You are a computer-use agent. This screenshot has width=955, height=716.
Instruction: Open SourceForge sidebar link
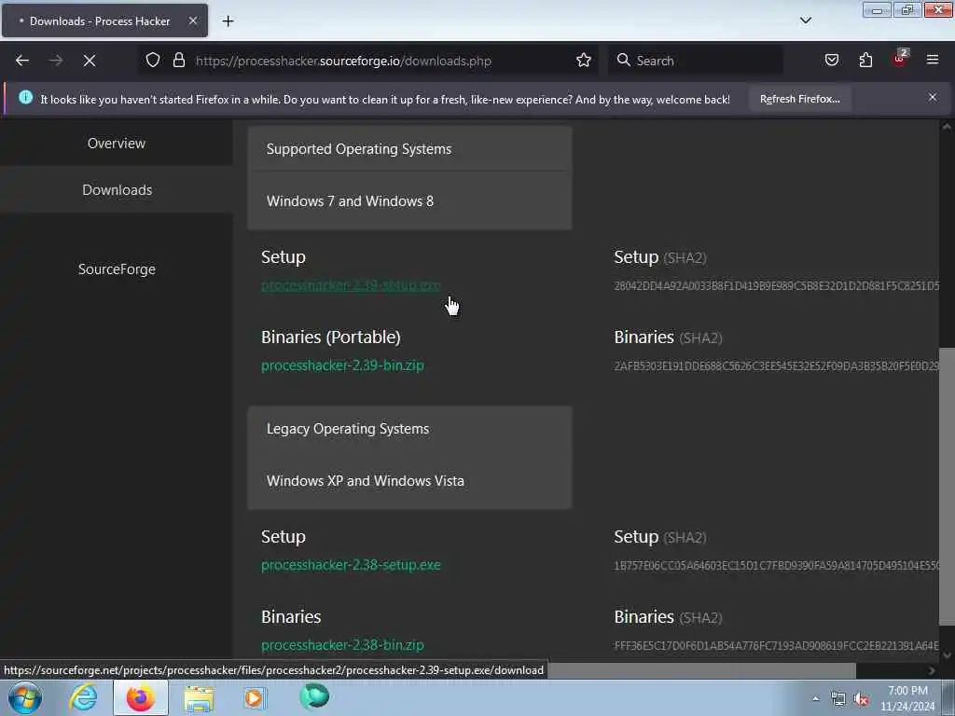click(117, 269)
